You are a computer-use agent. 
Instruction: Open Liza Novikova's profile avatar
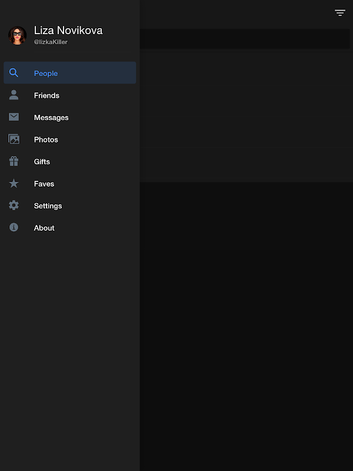click(x=18, y=35)
